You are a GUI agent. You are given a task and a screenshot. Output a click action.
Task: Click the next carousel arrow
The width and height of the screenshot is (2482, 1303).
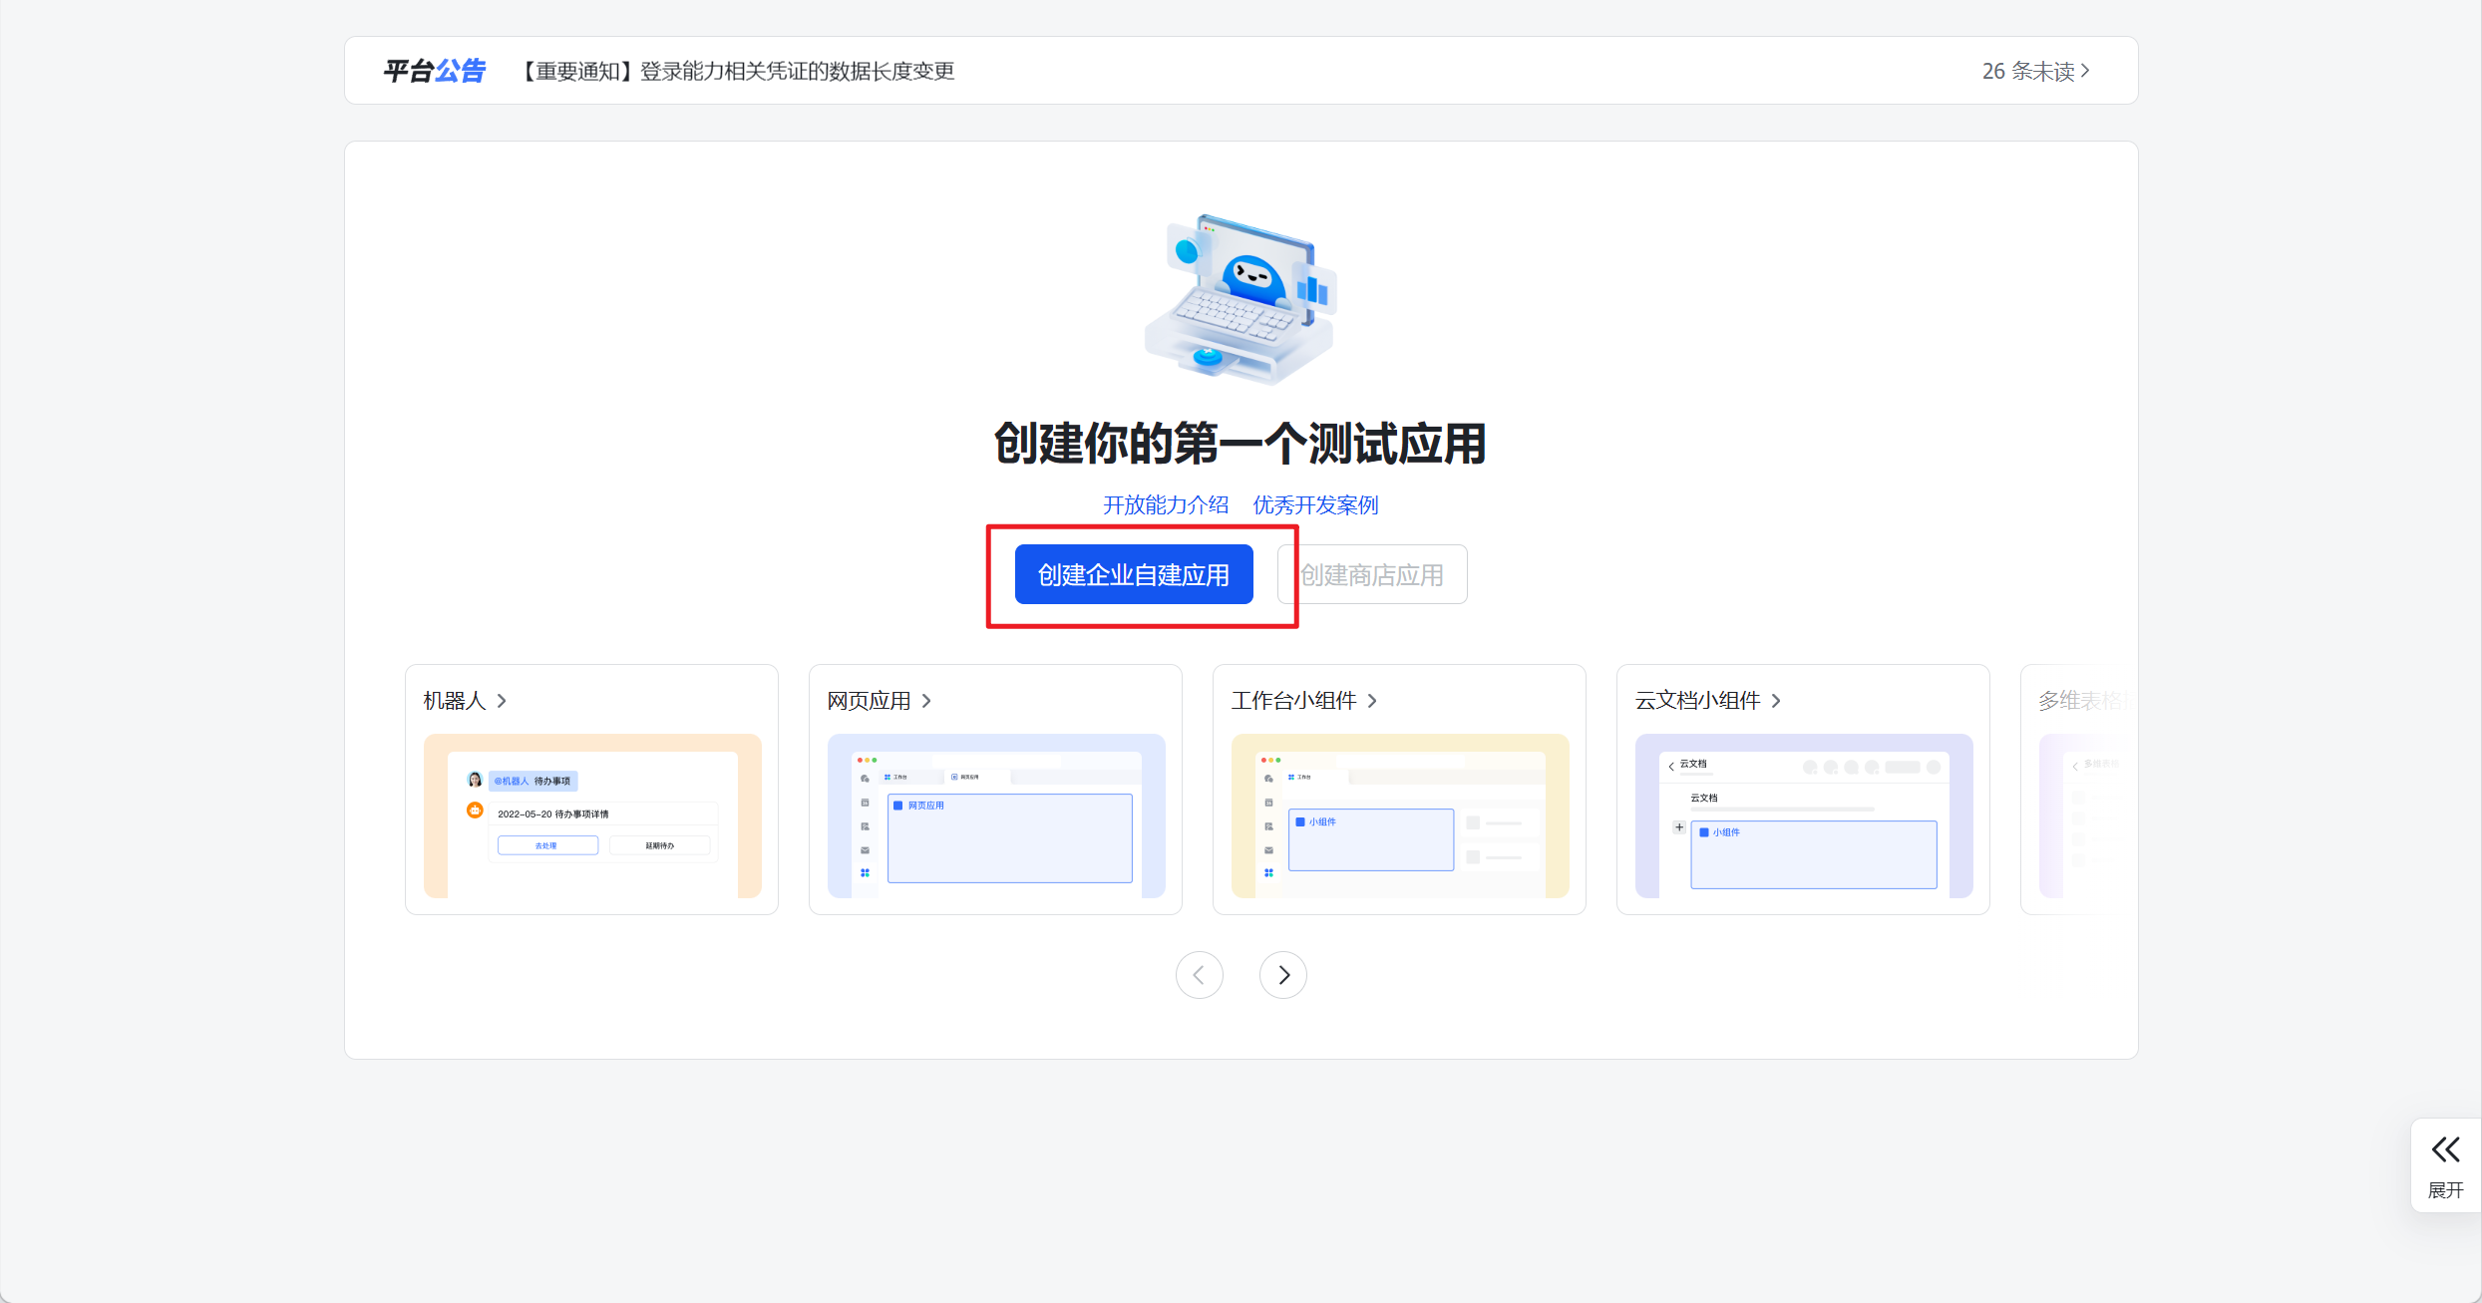pos(1282,975)
